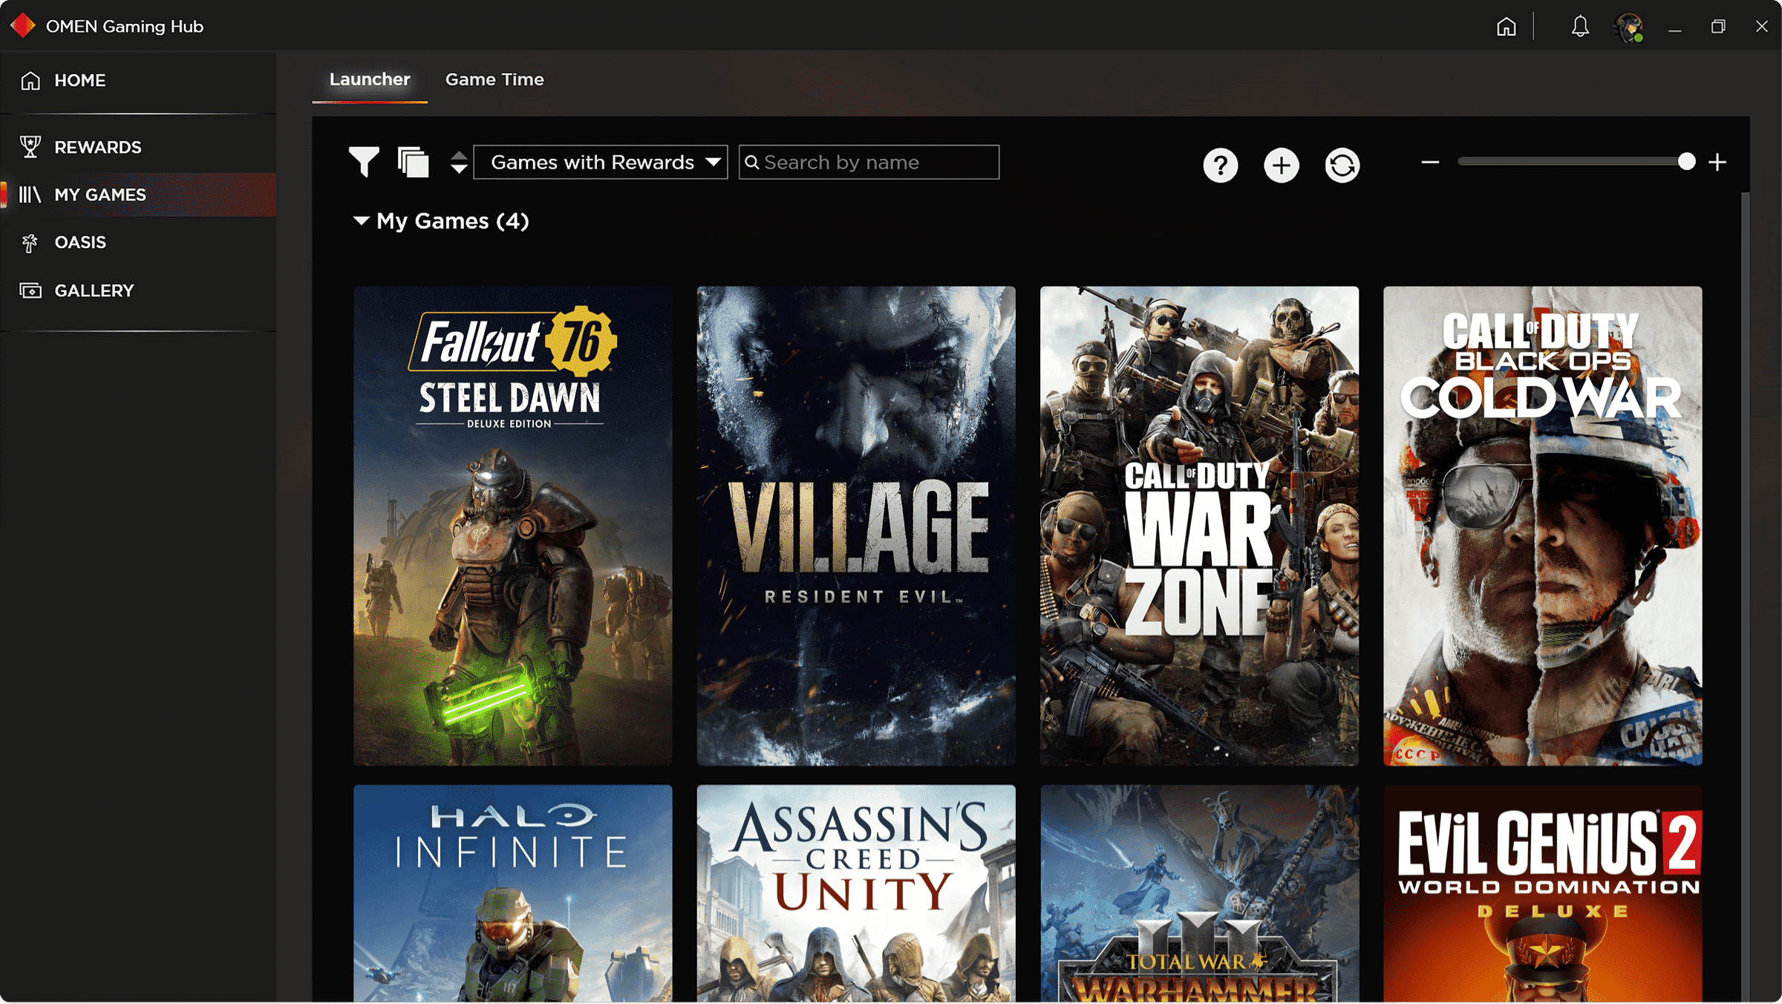Open Resident Evil Village tile
The height and width of the screenshot is (1004, 1782).
856,526
